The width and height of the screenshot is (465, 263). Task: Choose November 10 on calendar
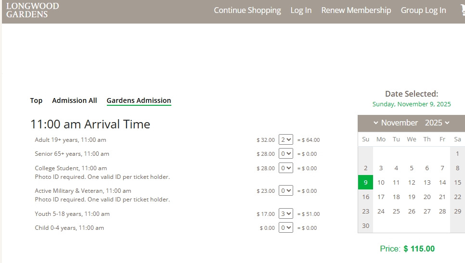point(381,182)
